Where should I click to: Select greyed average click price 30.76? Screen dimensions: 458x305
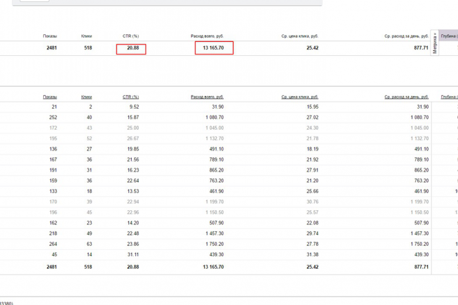pyautogui.click(x=312, y=201)
